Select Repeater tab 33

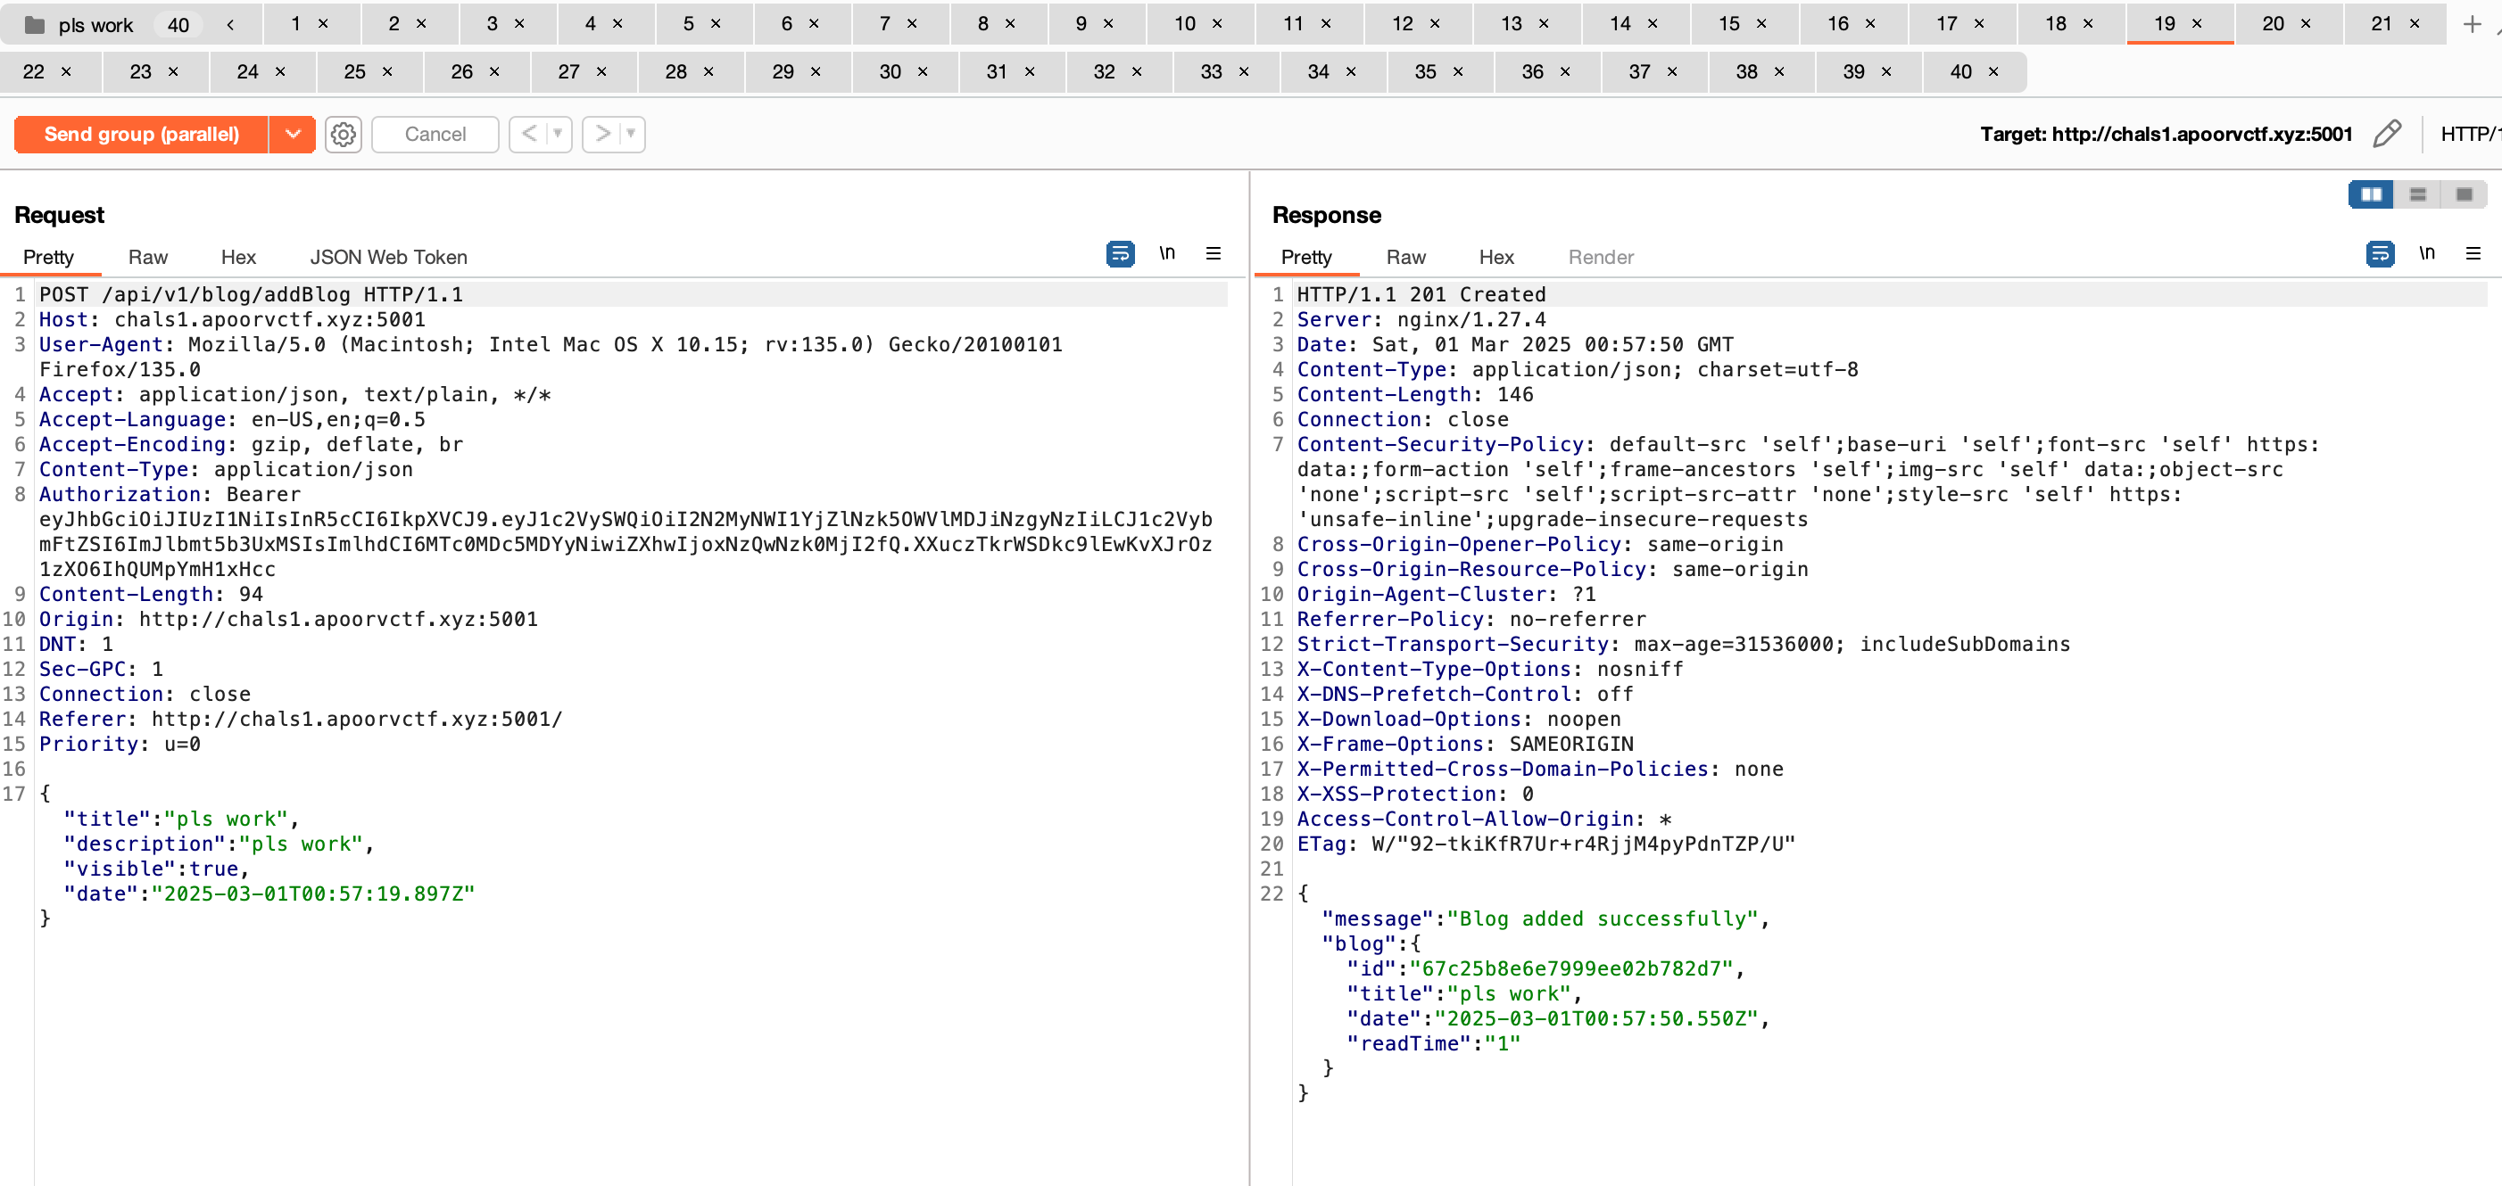[x=1211, y=72]
